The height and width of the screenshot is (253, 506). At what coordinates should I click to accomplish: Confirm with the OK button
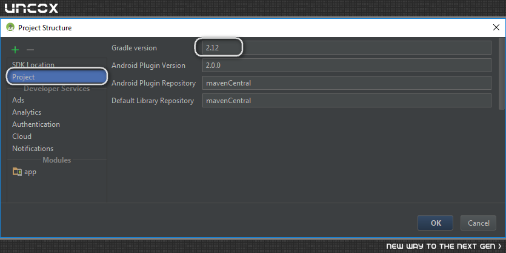(435, 223)
